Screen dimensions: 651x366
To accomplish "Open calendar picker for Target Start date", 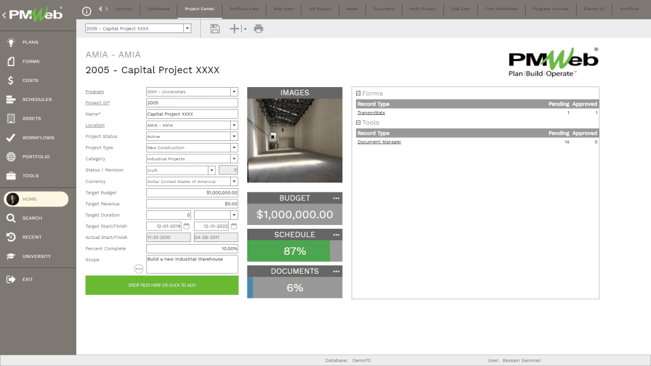I will pyautogui.click(x=187, y=226).
